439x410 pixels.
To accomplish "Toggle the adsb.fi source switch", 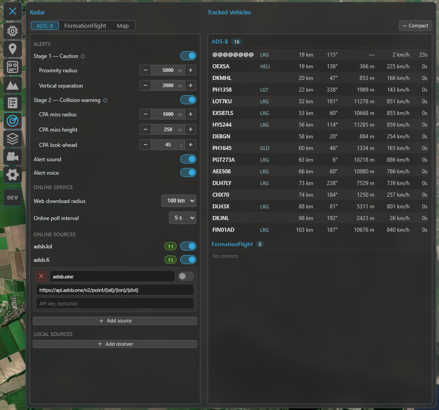I will tap(188, 260).
